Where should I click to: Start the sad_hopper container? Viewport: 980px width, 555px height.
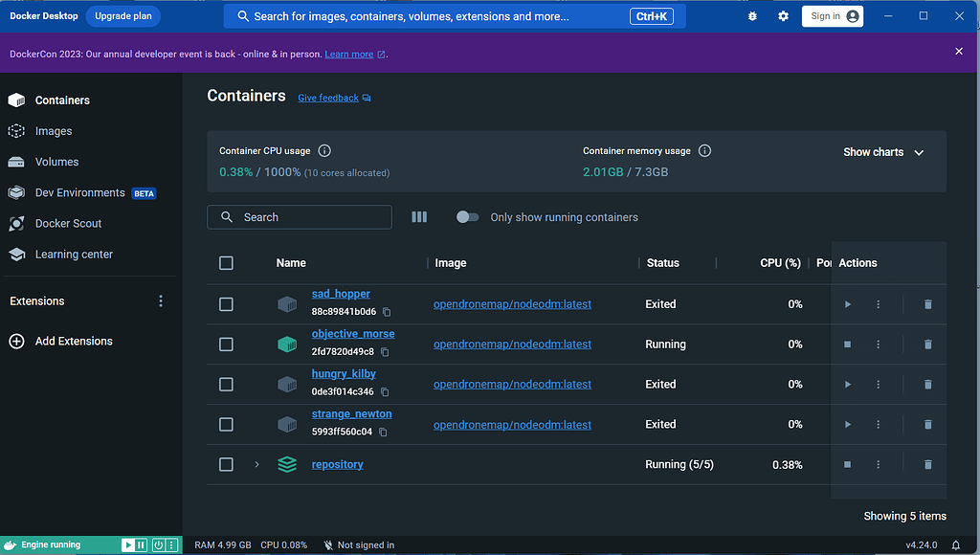(847, 304)
